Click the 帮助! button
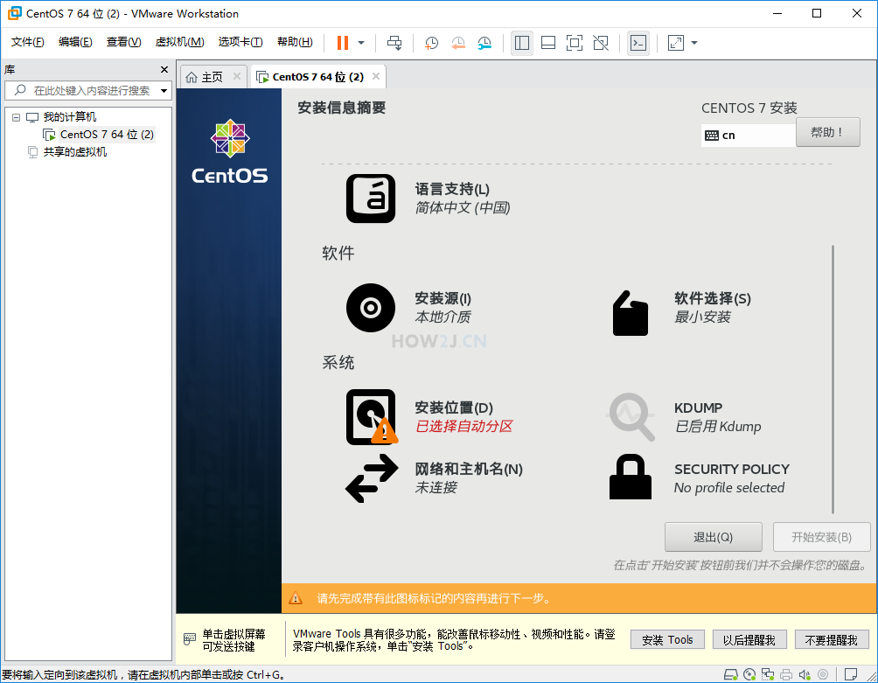The width and height of the screenshot is (878, 683). tap(827, 132)
